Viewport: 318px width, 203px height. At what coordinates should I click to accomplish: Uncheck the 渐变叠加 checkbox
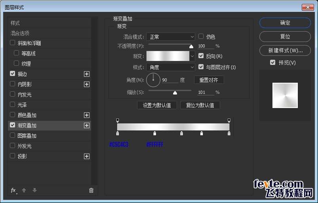pyautogui.click(x=12, y=125)
